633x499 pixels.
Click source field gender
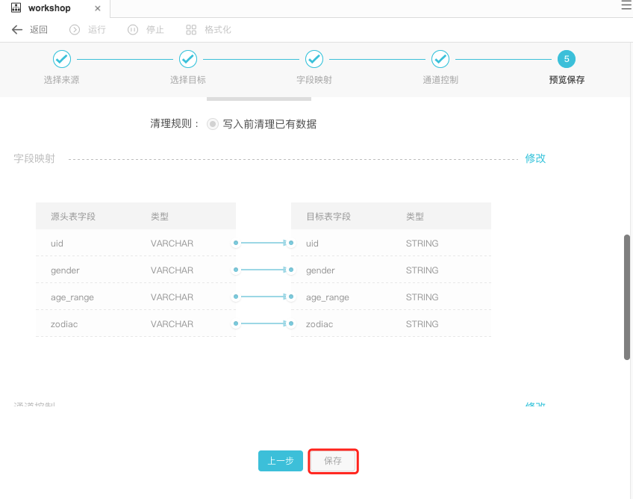coord(65,270)
